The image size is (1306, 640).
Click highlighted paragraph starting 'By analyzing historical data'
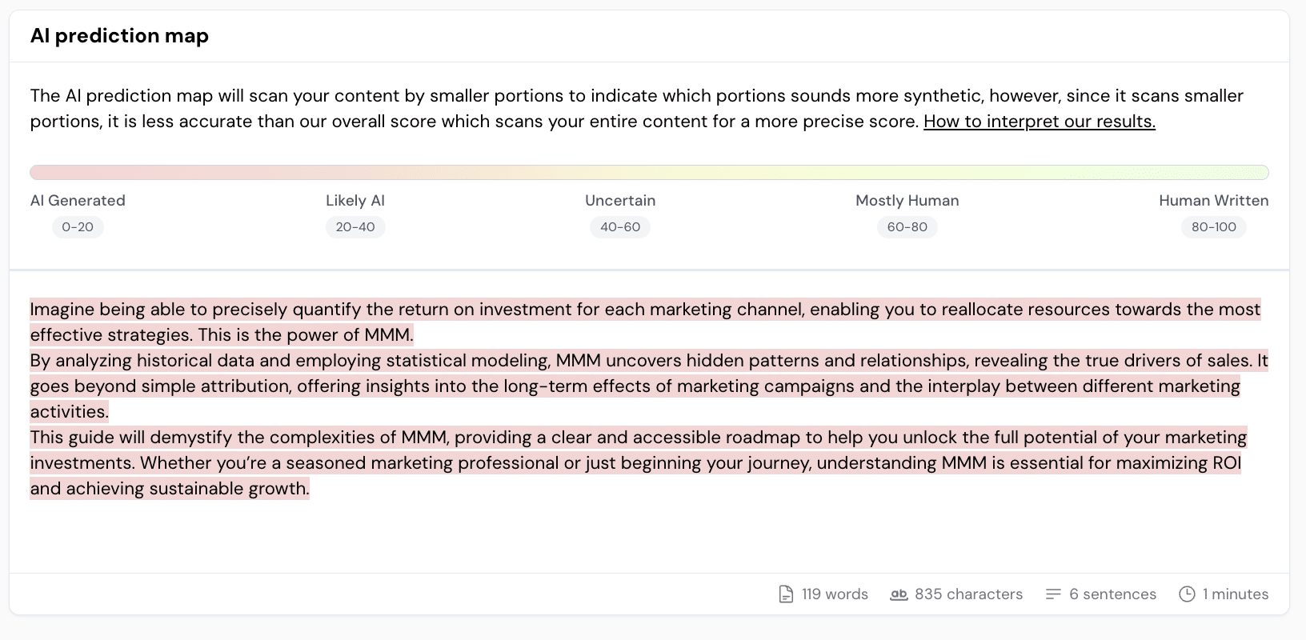point(649,386)
